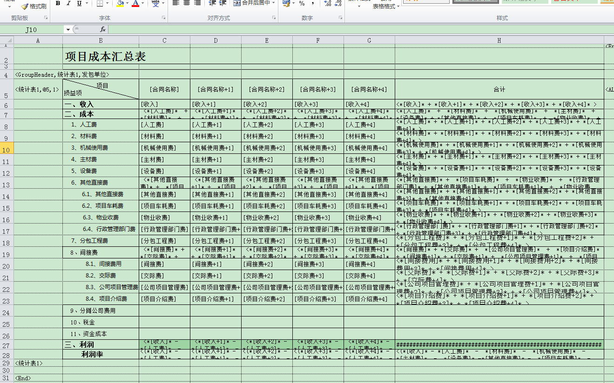Click the Insert Function fx button

[x=103, y=30]
